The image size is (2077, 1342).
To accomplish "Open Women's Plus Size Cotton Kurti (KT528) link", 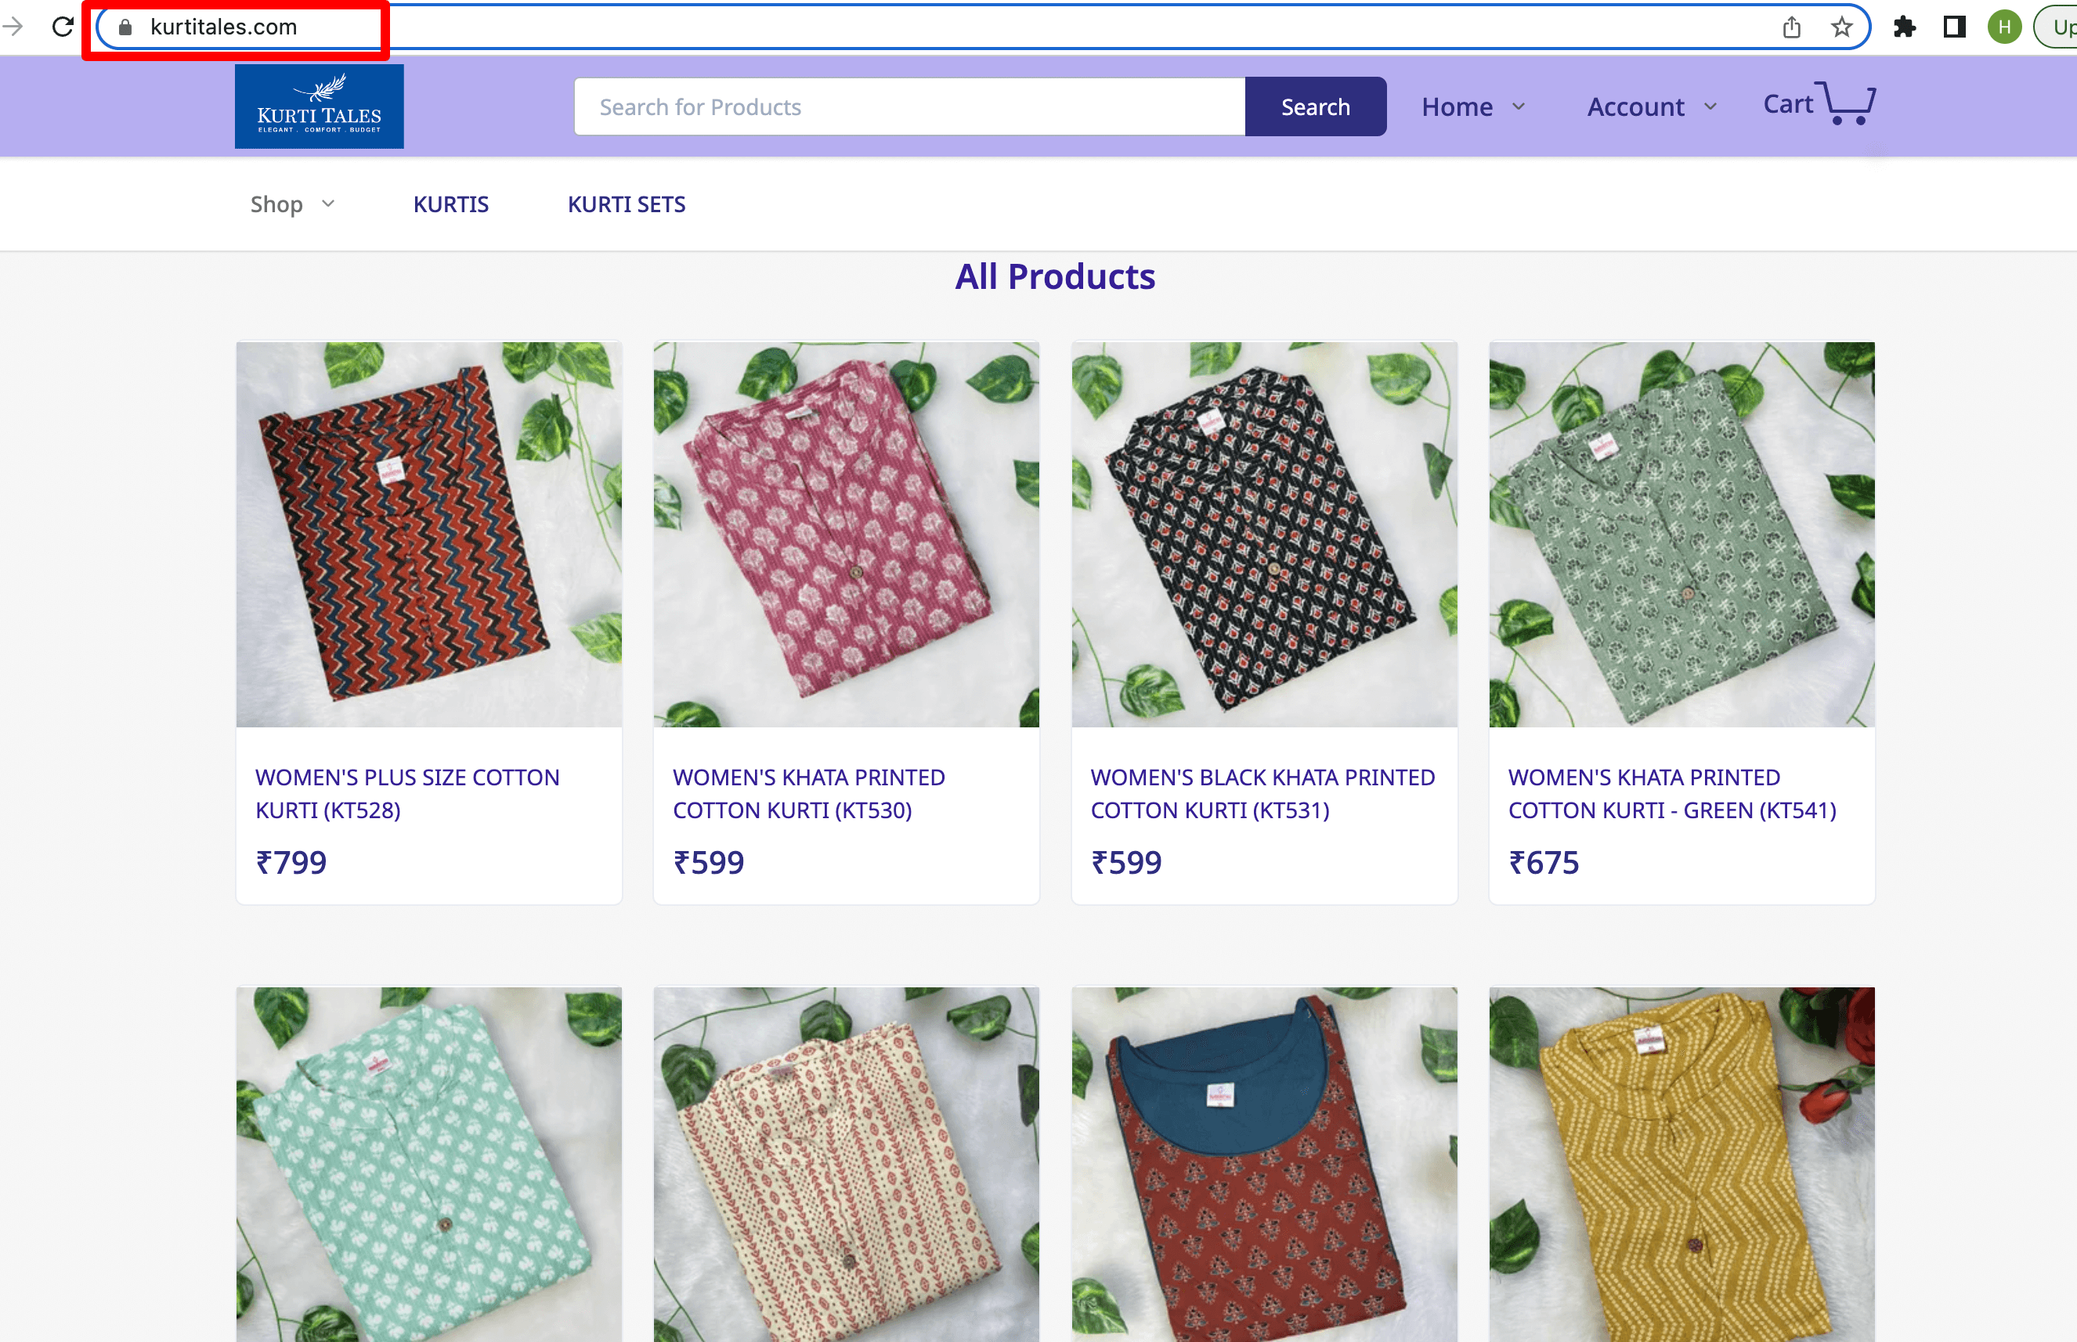I will point(407,793).
